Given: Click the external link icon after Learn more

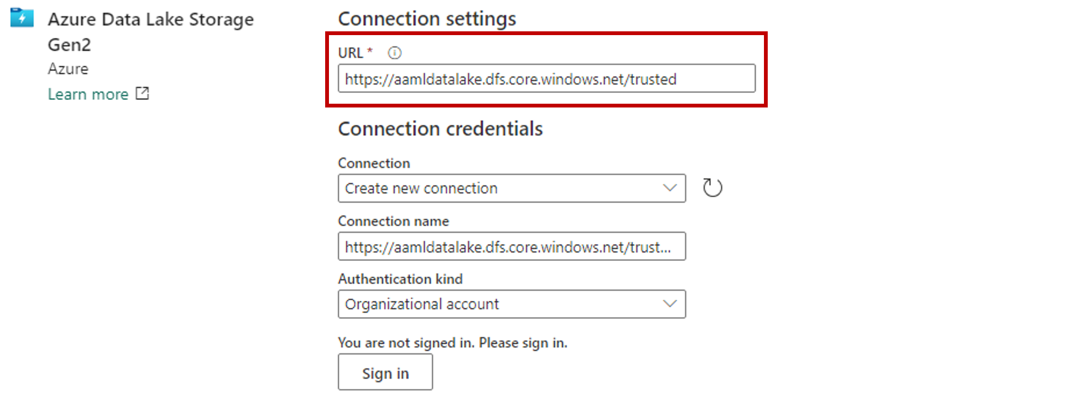Looking at the screenshot, I should tap(142, 93).
